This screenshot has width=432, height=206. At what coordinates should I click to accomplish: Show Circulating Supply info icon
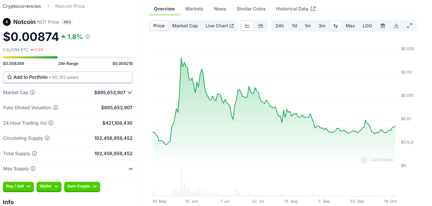tap(47, 138)
